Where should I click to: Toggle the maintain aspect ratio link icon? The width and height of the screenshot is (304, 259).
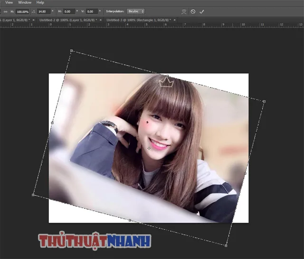click(x=5, y=11)
